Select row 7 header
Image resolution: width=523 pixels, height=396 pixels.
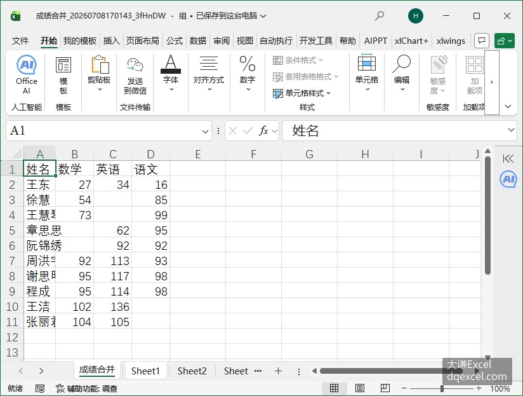coord(12,261)
